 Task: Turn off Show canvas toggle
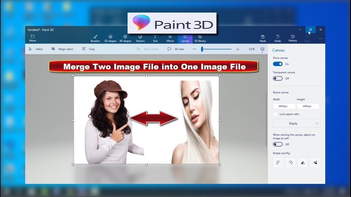(278, 64)
